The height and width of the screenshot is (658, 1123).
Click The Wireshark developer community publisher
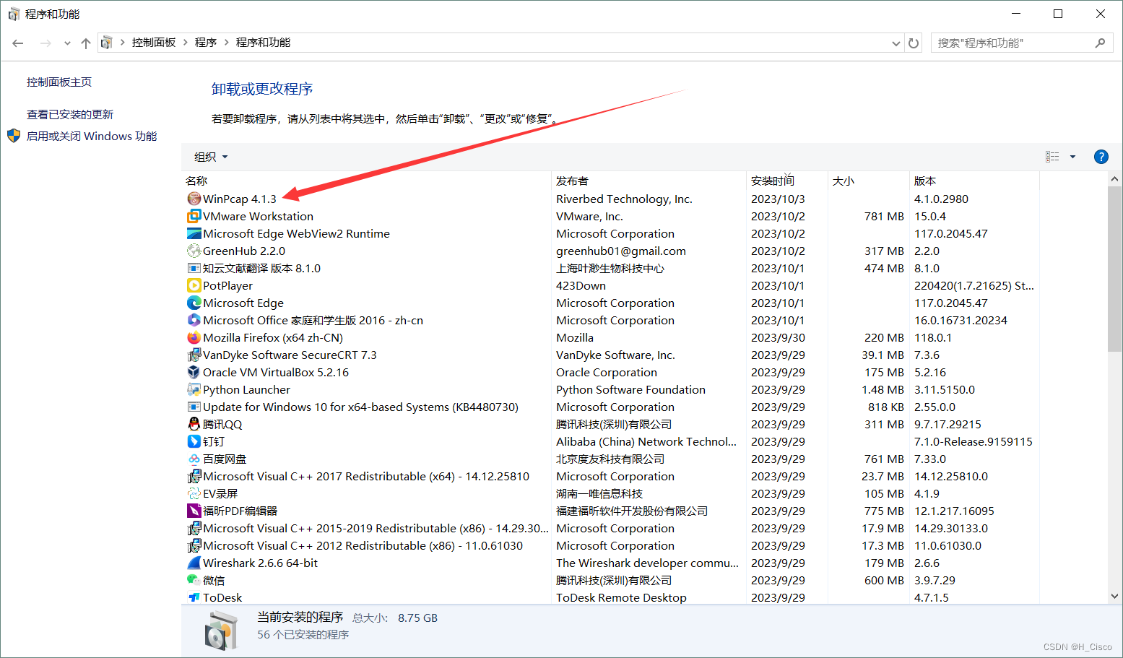647,563
